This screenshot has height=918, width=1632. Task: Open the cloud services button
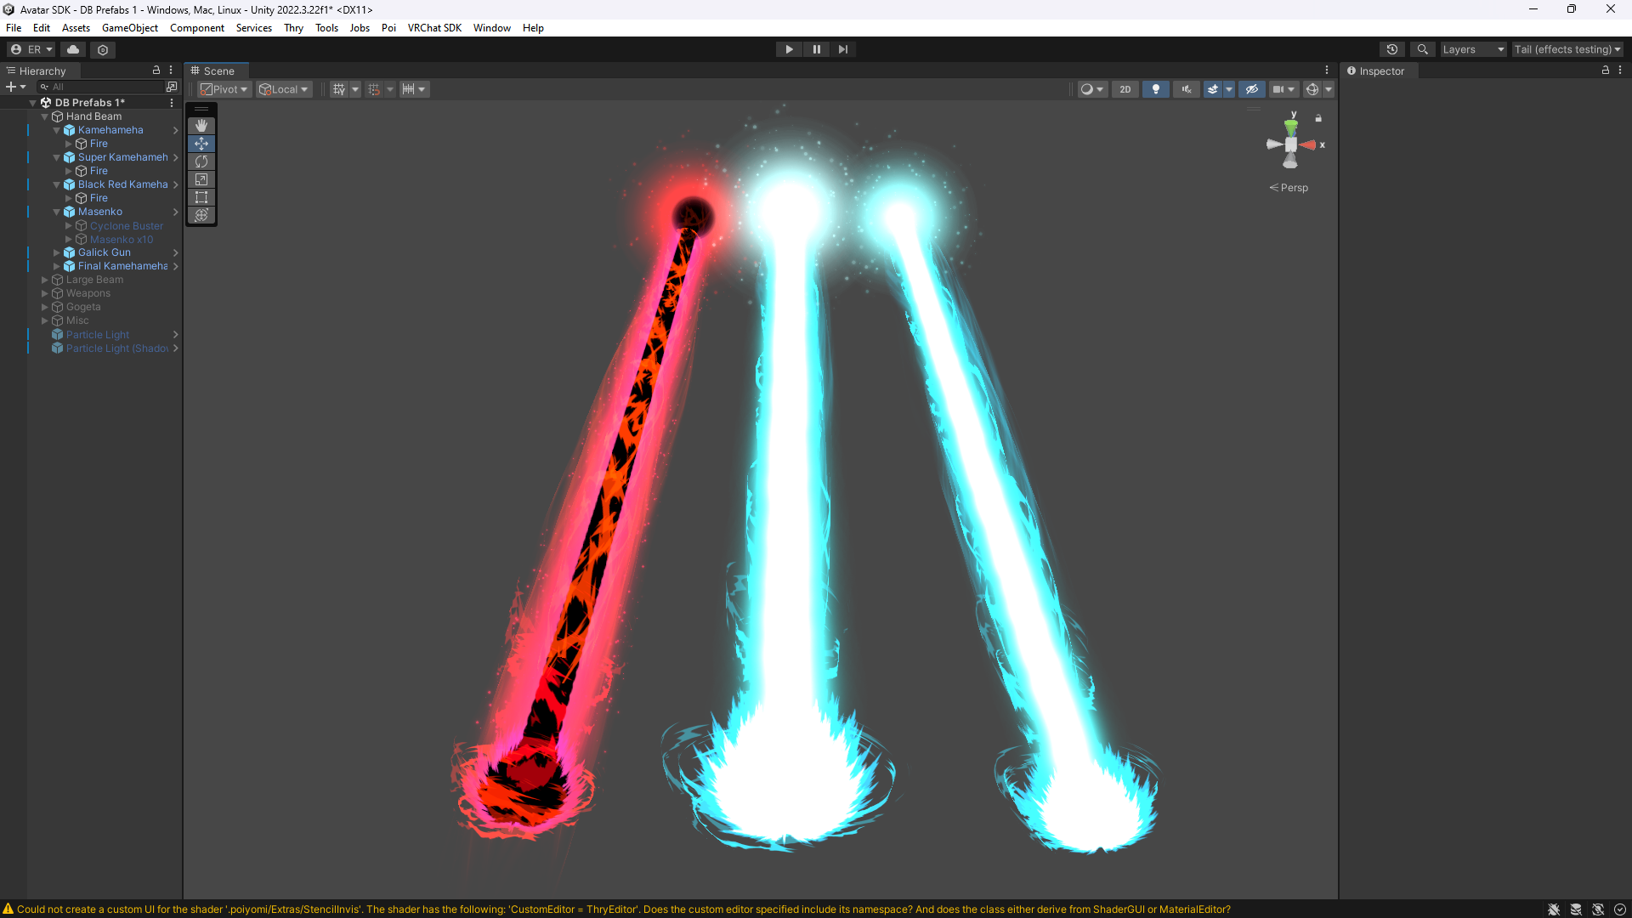[x=73, y=49]
